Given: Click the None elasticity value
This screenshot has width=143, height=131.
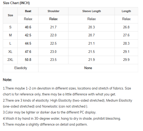Looking at the screenshot, I should [88, 68].
